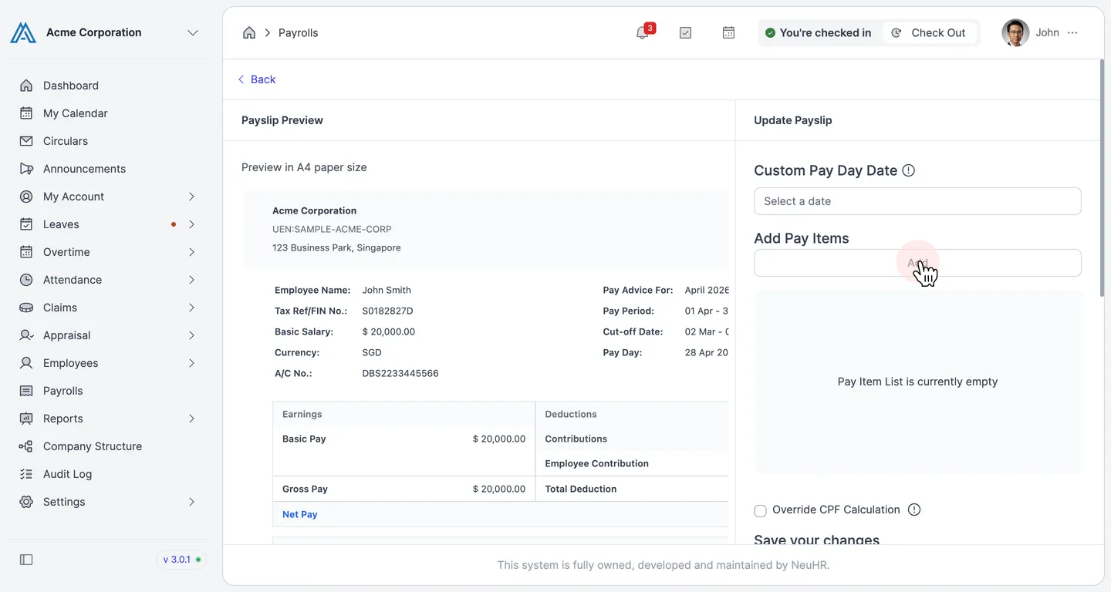The image size is (1111, 592).
Task: Click the Acme Corporation logo icon
Action: (x=23, y=32)
